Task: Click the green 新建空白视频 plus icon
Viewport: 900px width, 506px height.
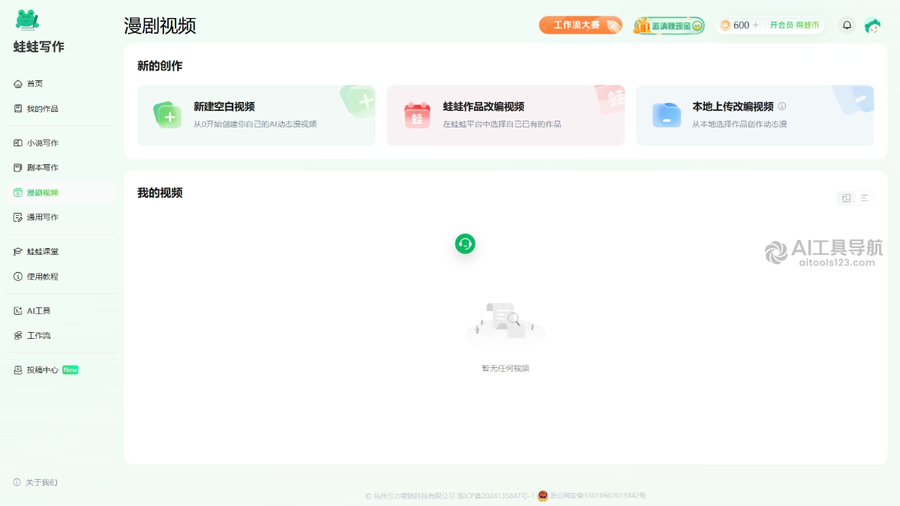Action: pyautogui.click(x=167, y=115)
